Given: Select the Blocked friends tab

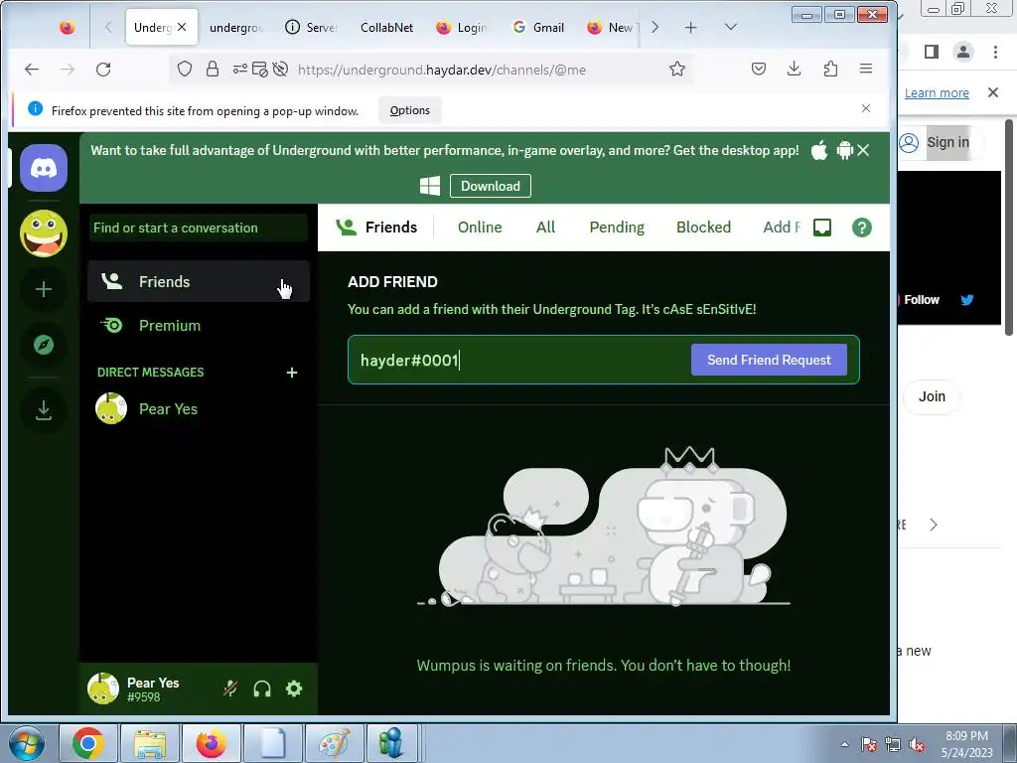Looking at the screenshot, I should point(704,228).
